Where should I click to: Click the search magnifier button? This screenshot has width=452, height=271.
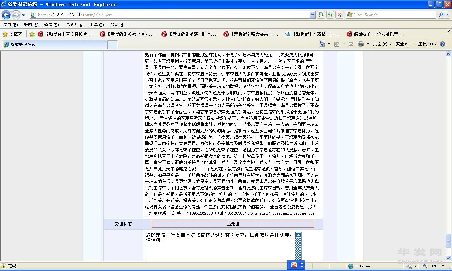[x=441, y=15]
